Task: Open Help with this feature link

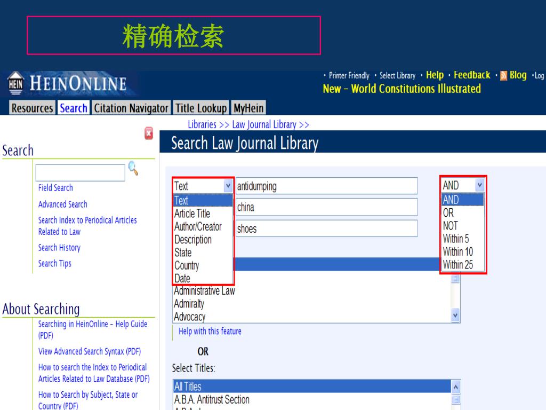Action: click(x=210, y=331)
